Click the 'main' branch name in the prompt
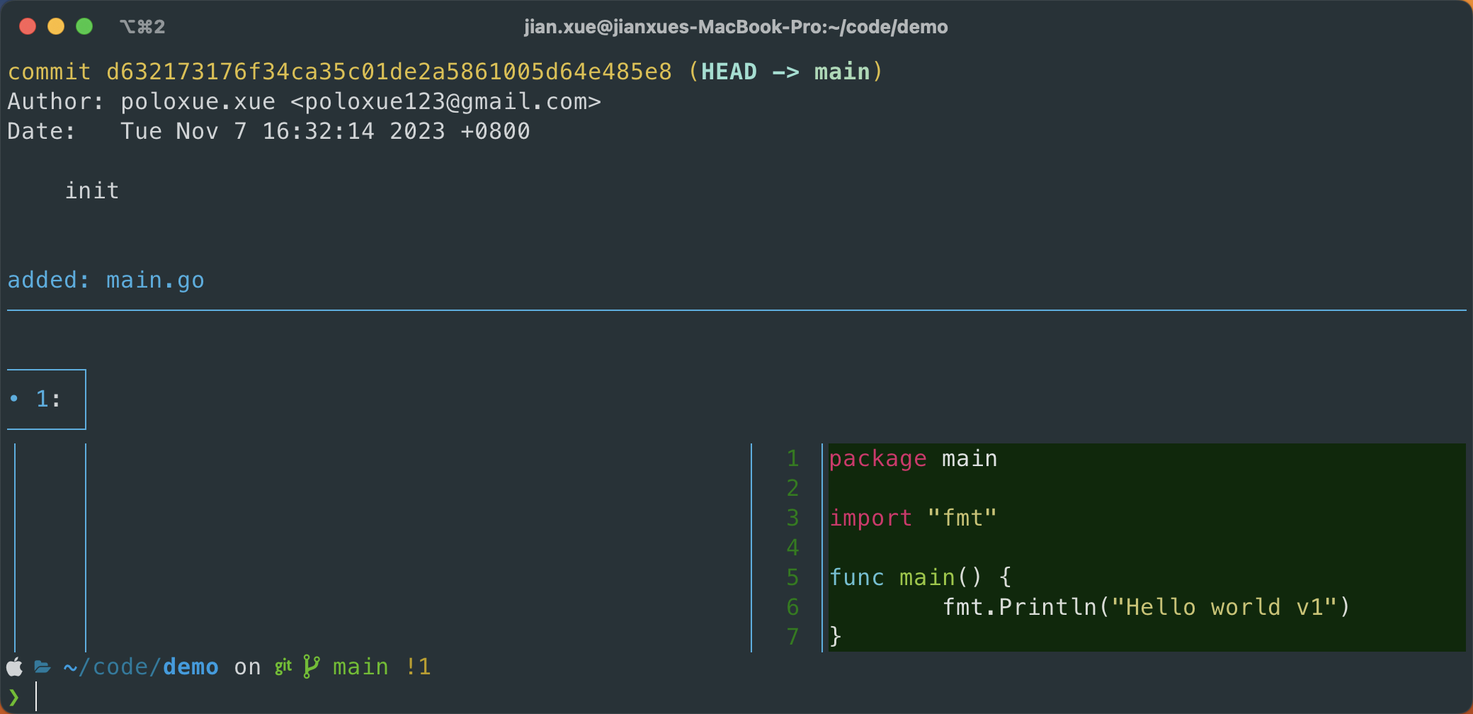 pos(360,667)
